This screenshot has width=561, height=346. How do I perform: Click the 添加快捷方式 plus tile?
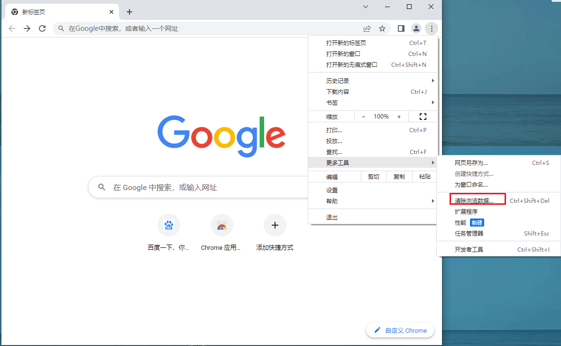pyautogui.click(x=275, y=232)
